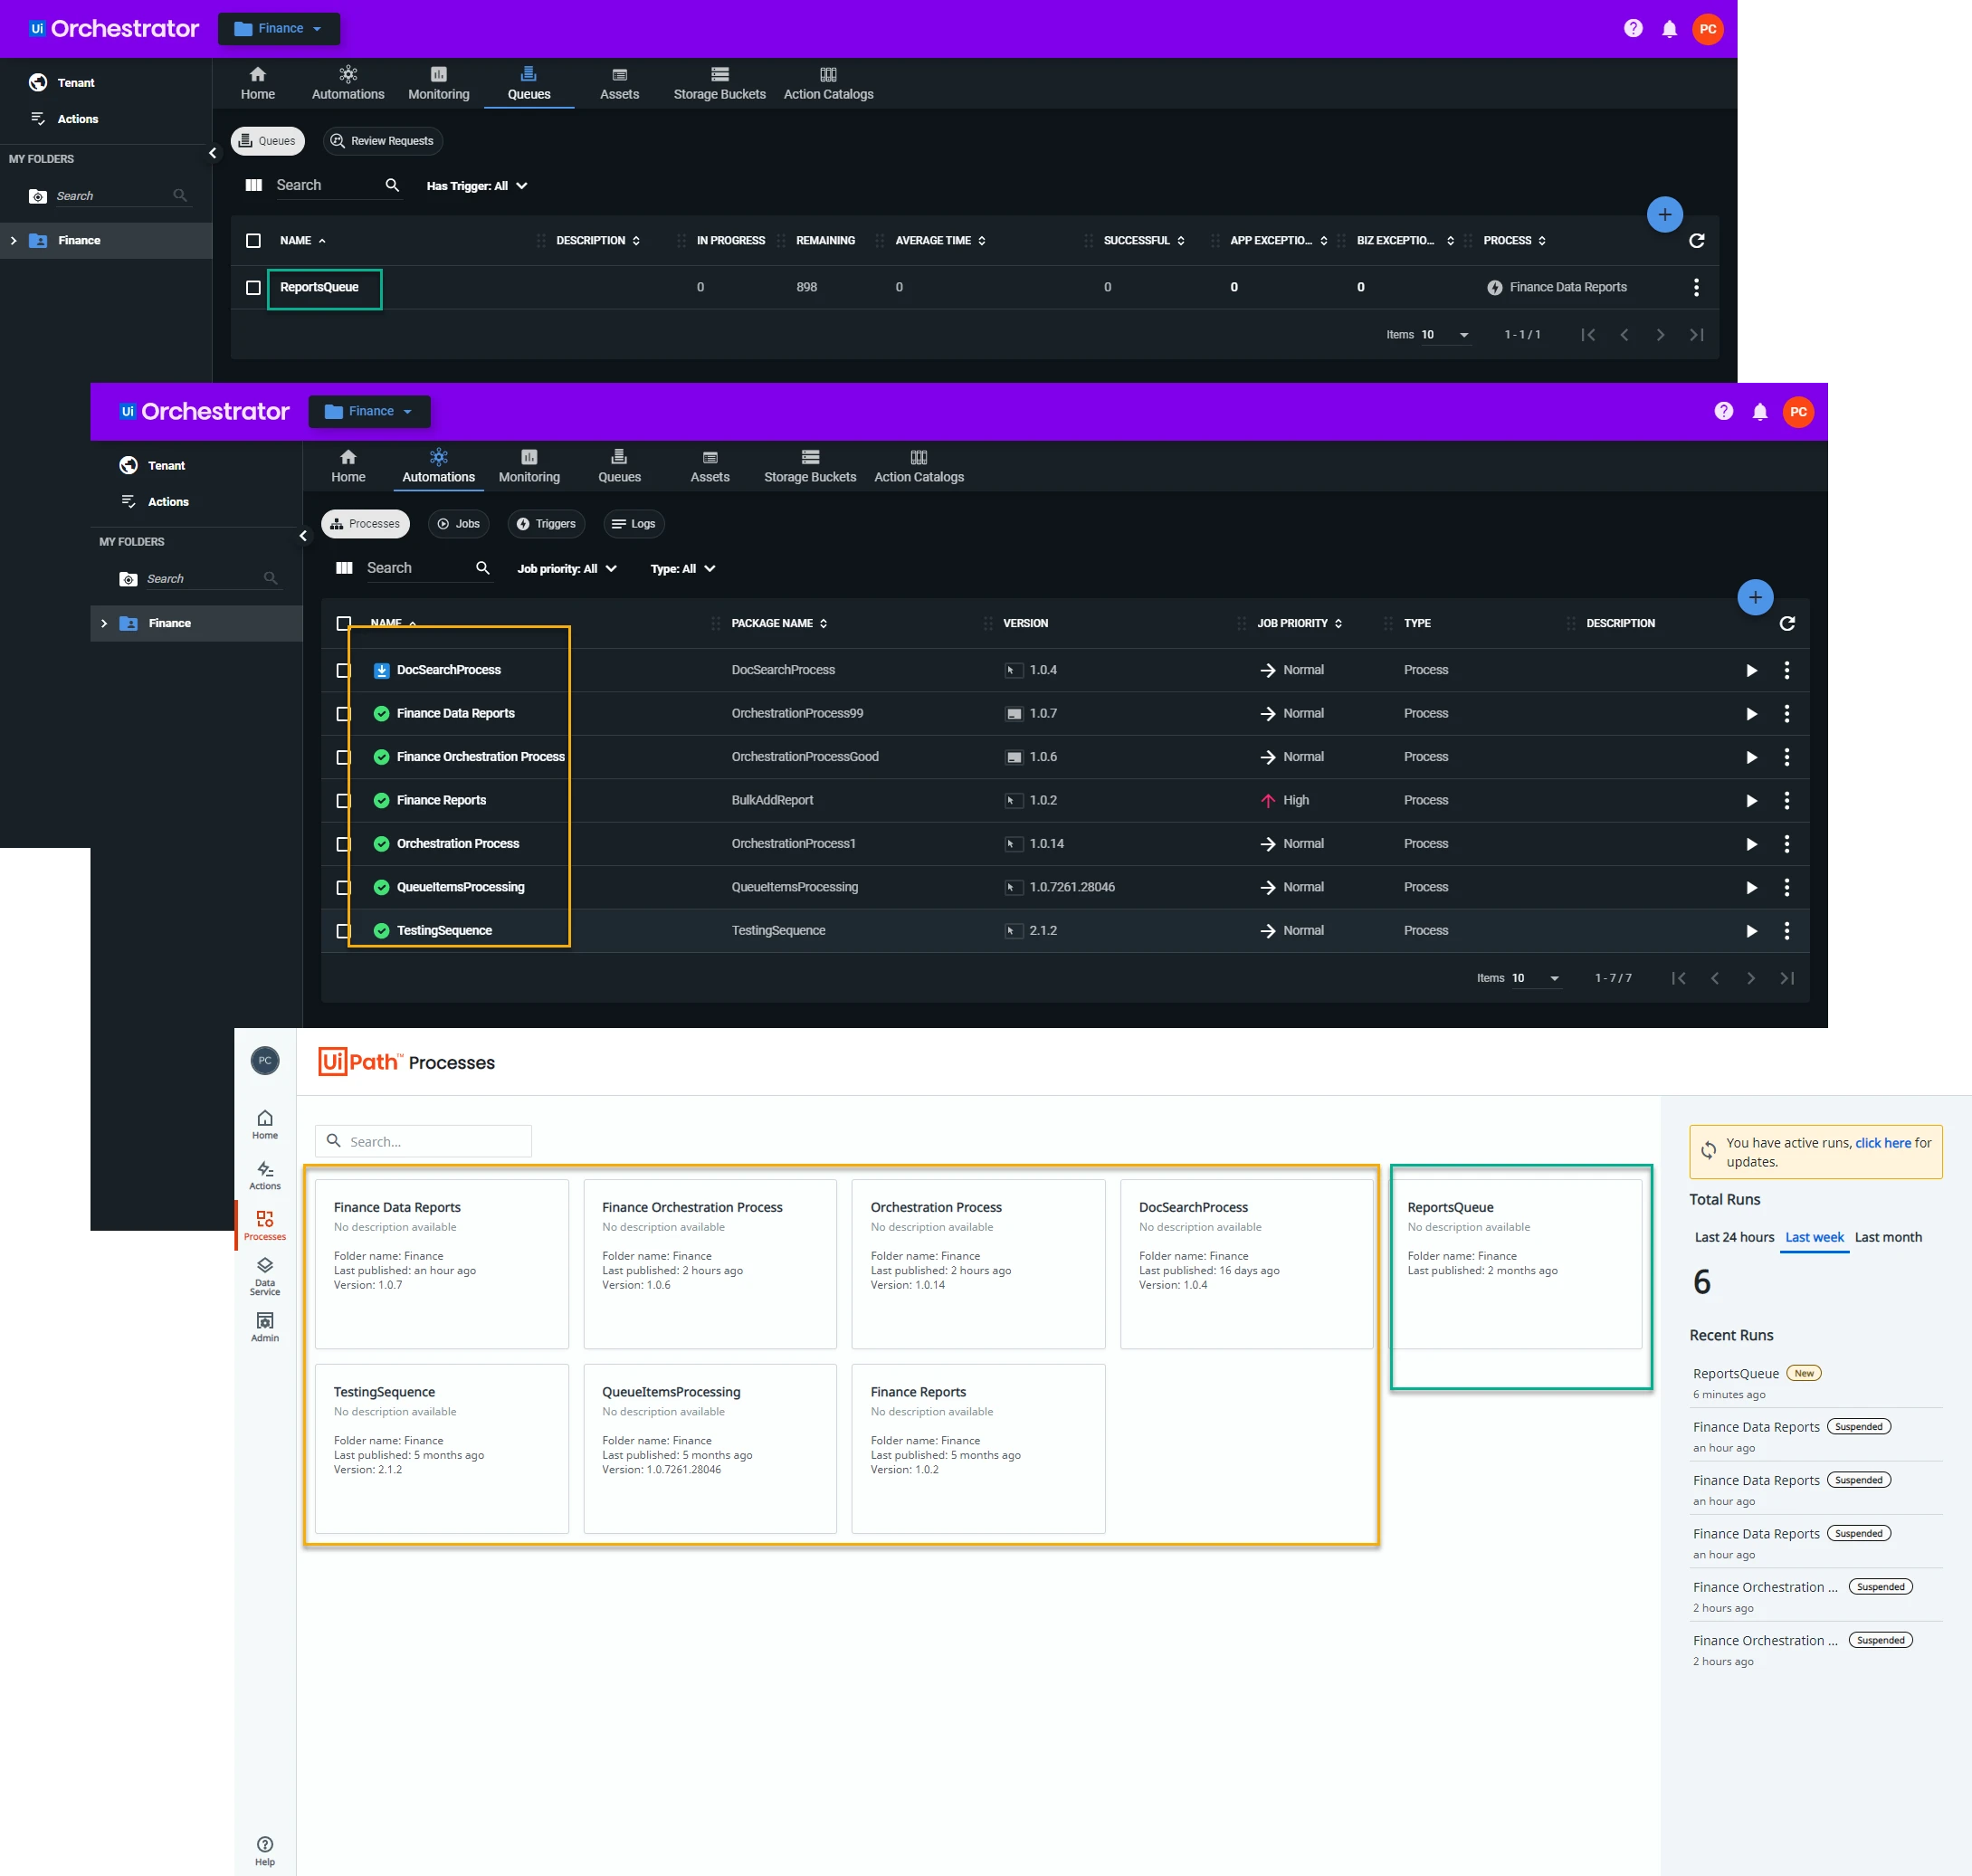The width and height of the screenshot is (1972, 1876).
Task: Open the Has Trigger filter dropdown
Action: (x=477, y=186)
